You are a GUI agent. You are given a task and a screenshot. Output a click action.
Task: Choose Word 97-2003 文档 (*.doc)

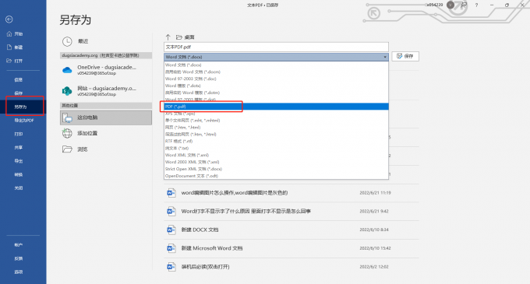[x=276, y=79]
